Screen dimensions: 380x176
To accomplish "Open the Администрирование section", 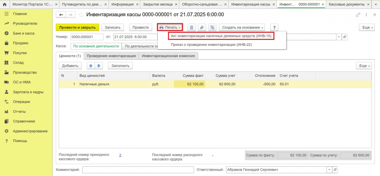I will (30, 131).
